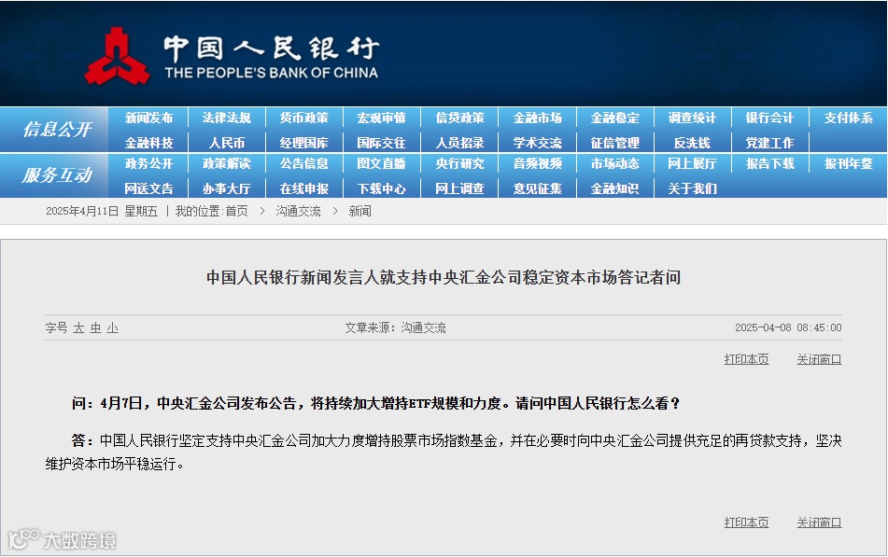Screen dimensions: 888x557
Task: Open 金融市场 navigation item
Action: (538, 118)
